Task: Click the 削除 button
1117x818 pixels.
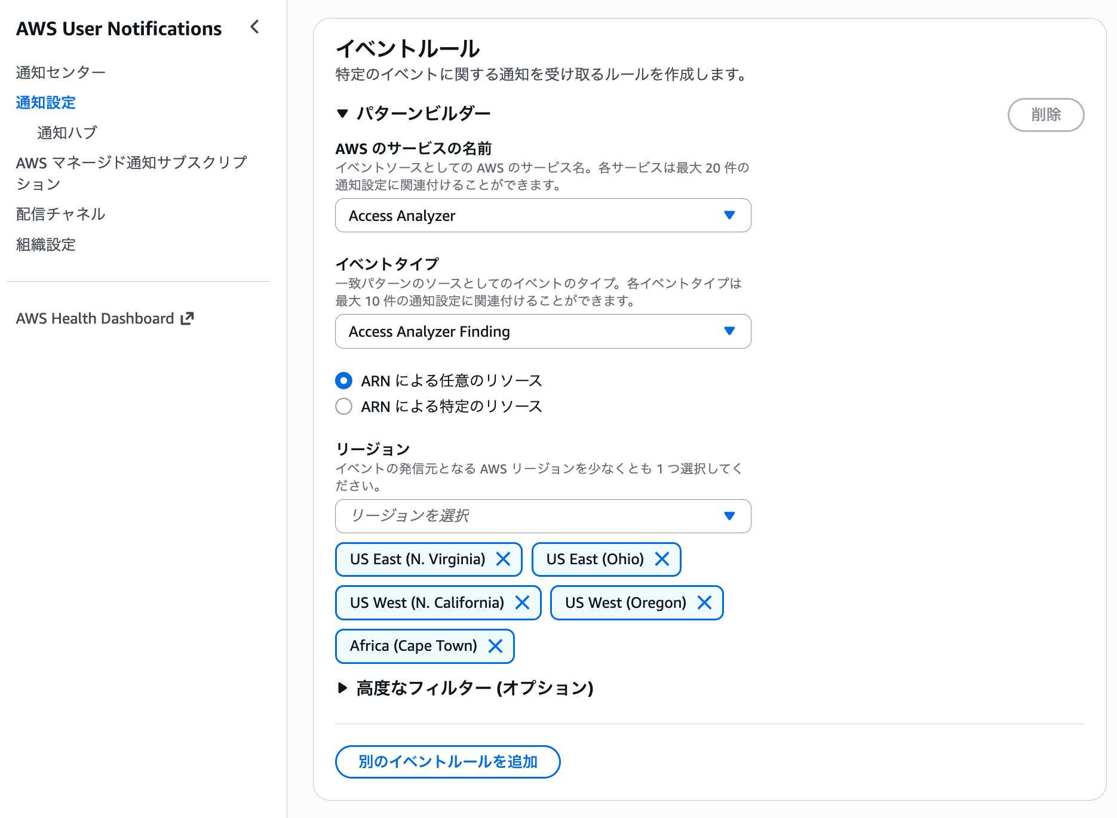Action: pyautogui.click(x=1046, y=115)
